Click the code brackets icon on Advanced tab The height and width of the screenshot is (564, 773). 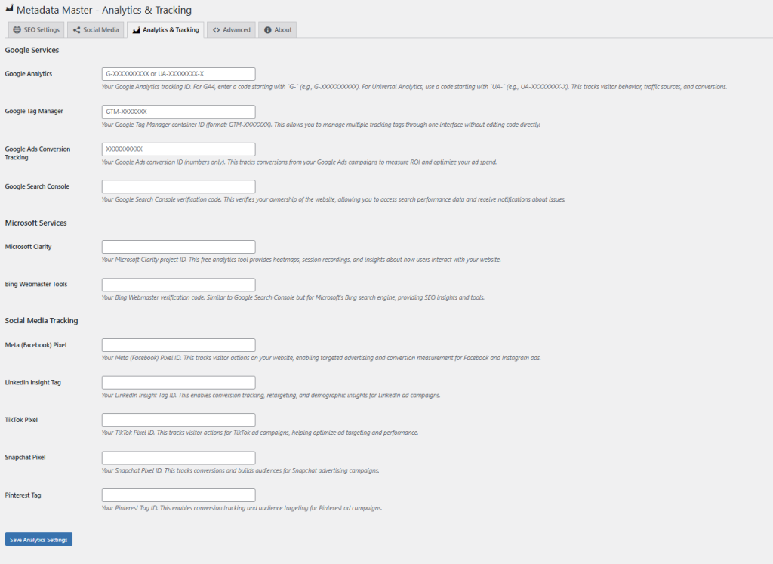217,30
